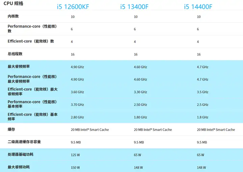Click the '缓存' row label
The image size is (243, 172).
click(11, 129)
